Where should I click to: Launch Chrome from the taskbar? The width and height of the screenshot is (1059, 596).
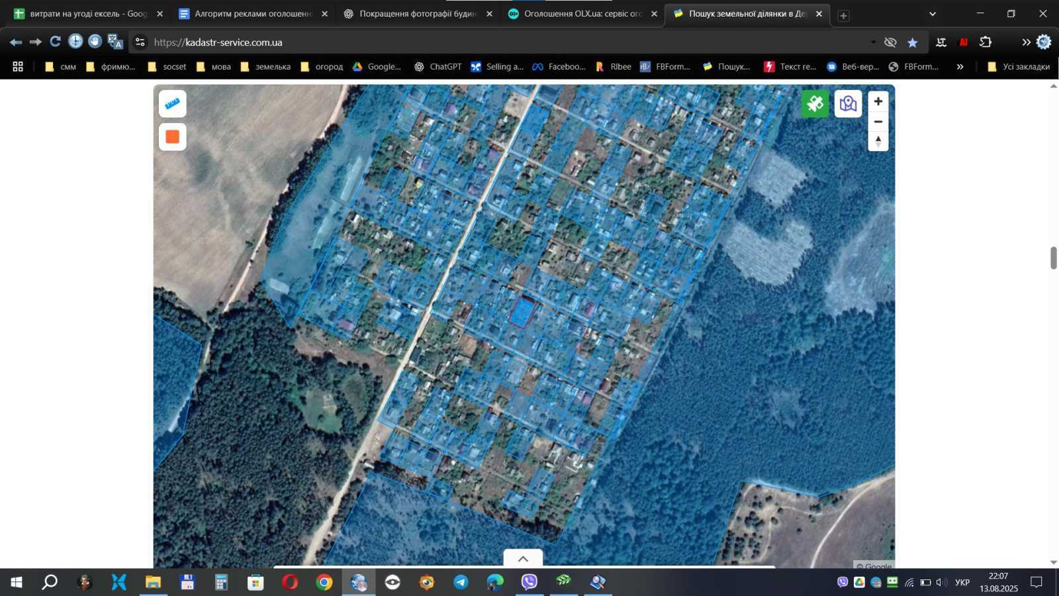tap(324, 582)
